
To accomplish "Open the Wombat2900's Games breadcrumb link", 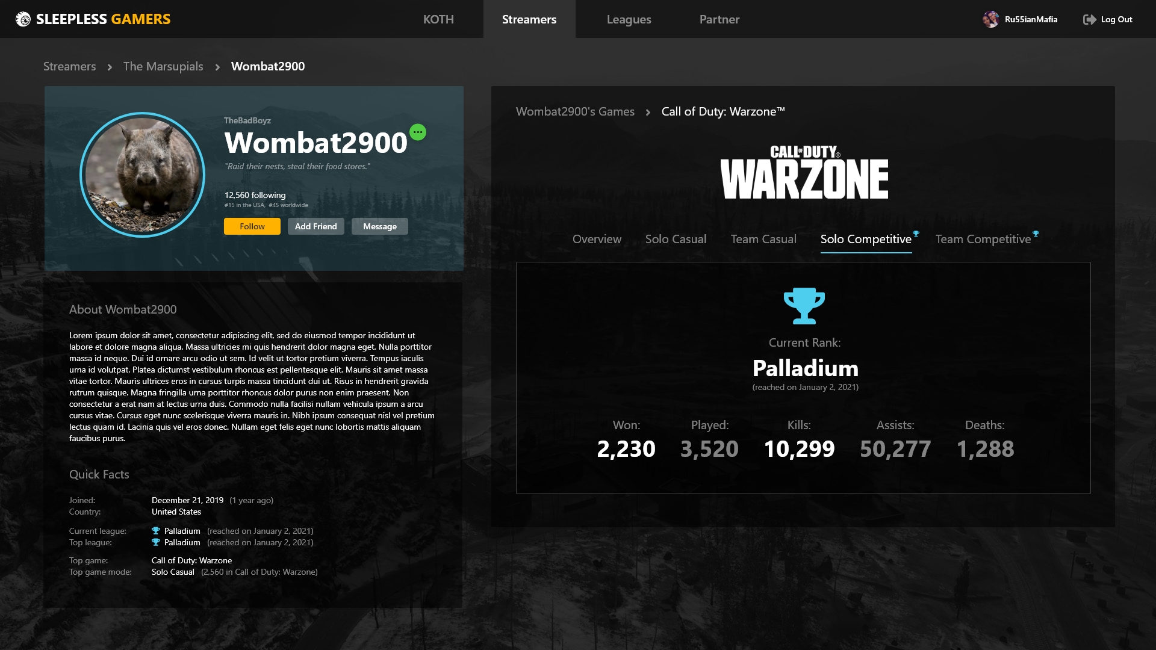I will click(575, 111).
